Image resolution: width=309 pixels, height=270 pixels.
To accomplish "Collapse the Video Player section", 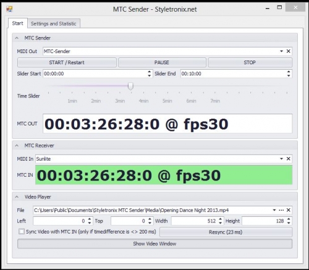I will [17, 197].
